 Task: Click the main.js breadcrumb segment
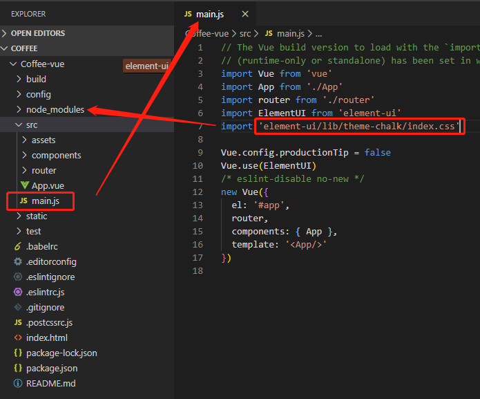click(x=291, y=34)
